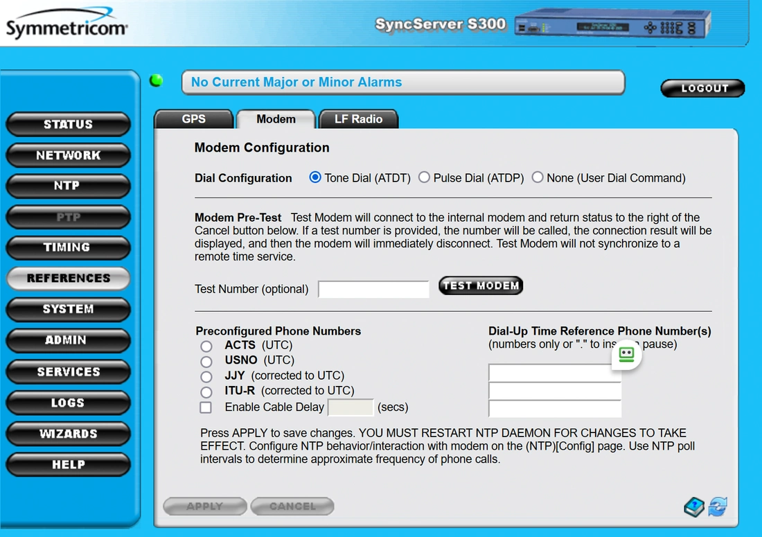Open the disabled PTP menu

(x=68, y=217)
